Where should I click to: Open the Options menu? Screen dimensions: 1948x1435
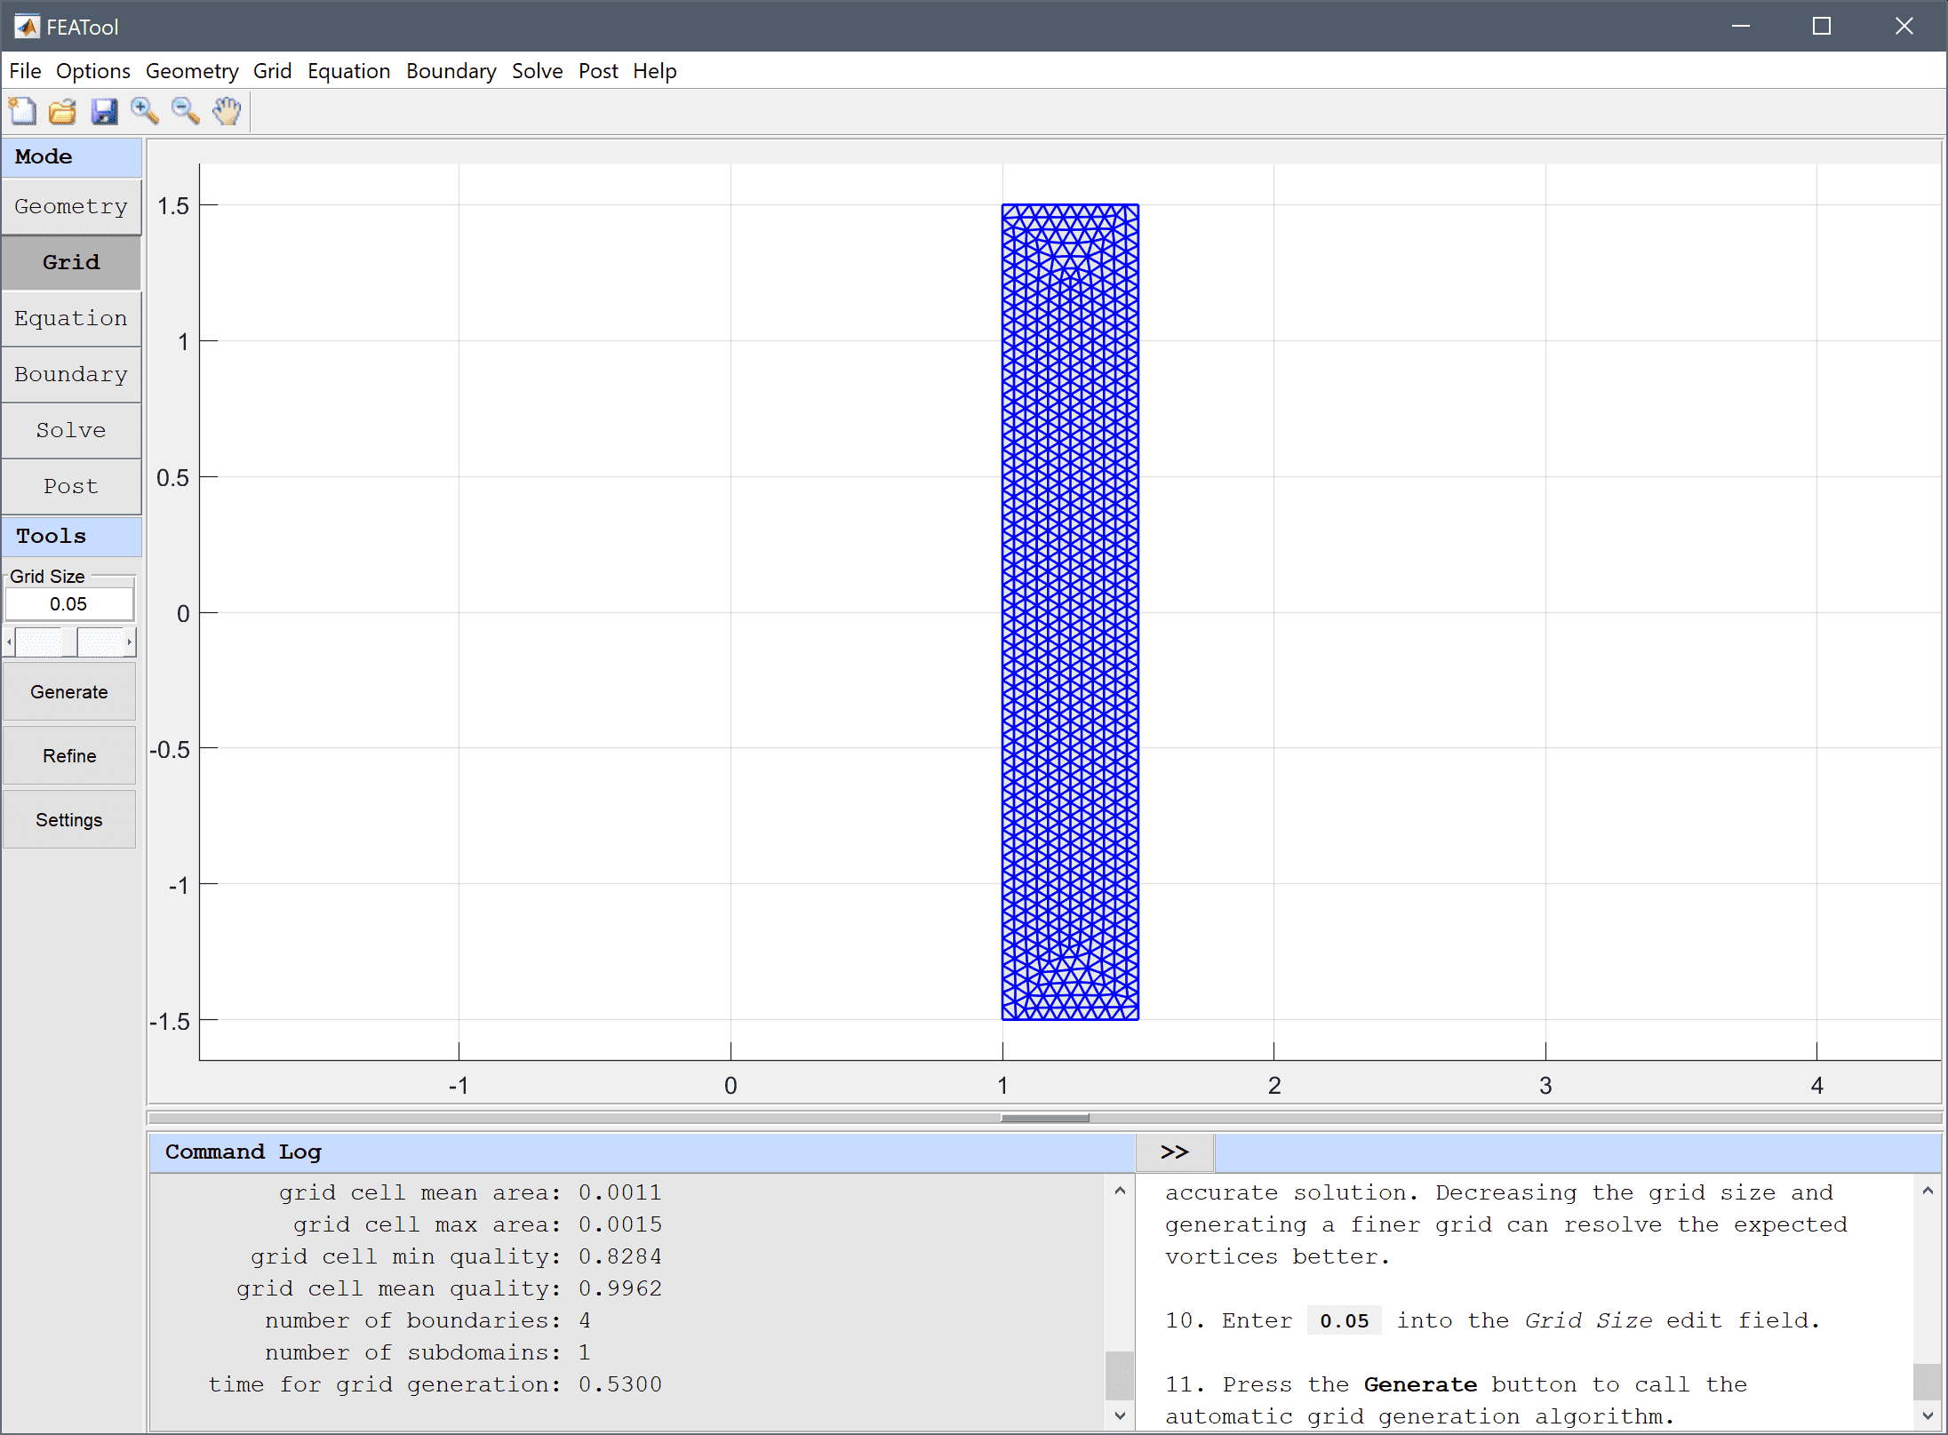pos(93,71)
